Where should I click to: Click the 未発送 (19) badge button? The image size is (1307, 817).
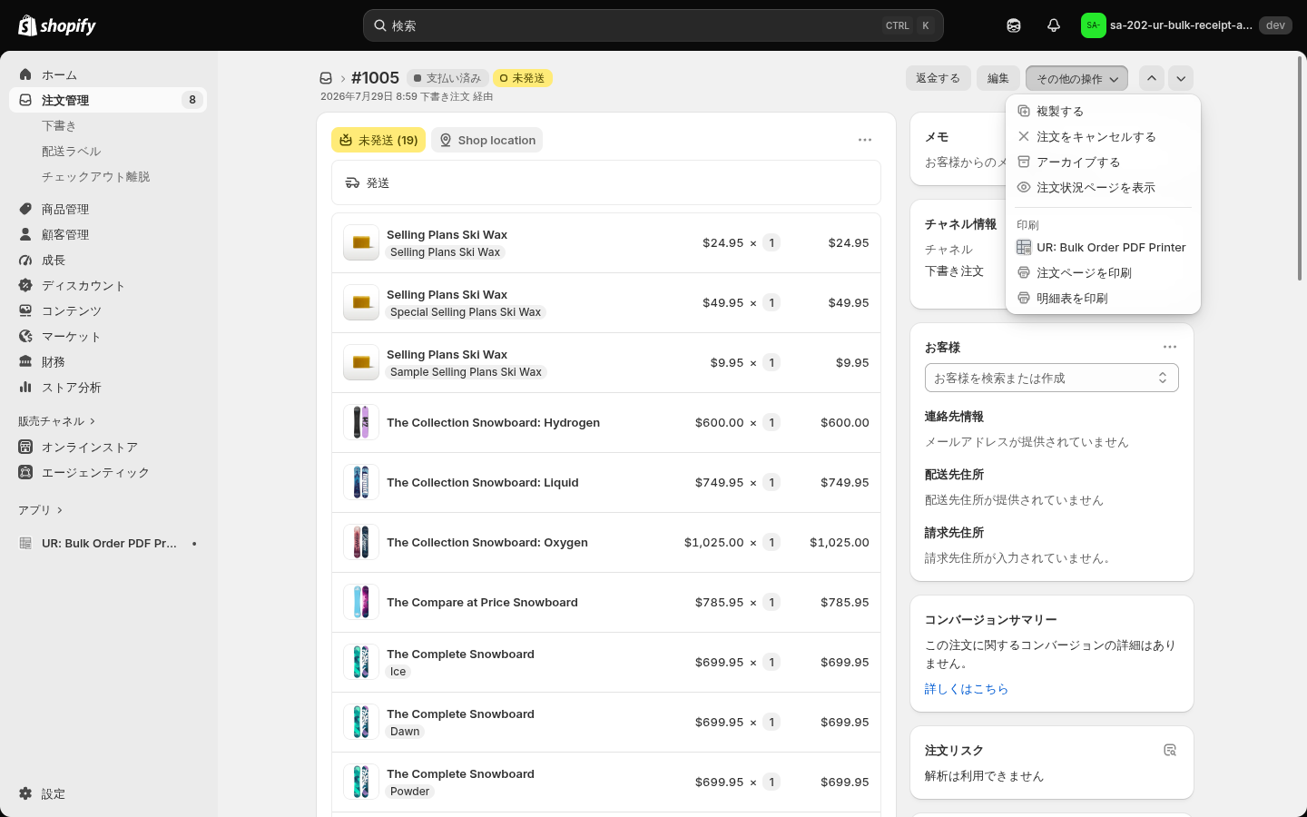[x=378, y=140]
